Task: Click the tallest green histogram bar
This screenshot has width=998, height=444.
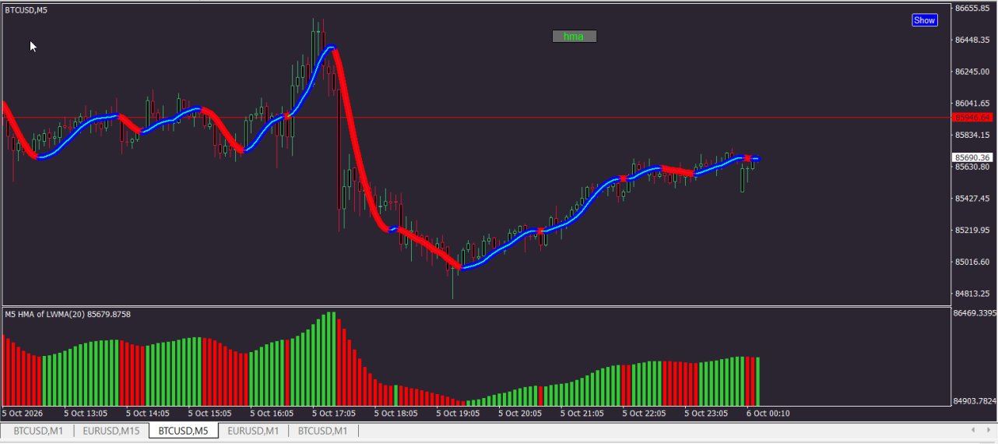Action: point(333,358)
